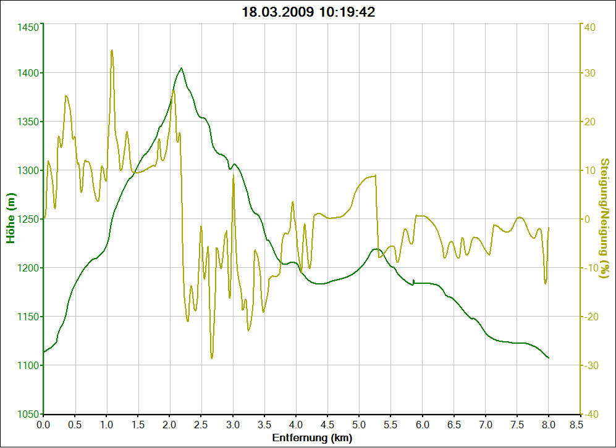This screenshot has width=616, height=448.
Task: Click the 0.0 tick on the distance axis
Action: [43, 425]
